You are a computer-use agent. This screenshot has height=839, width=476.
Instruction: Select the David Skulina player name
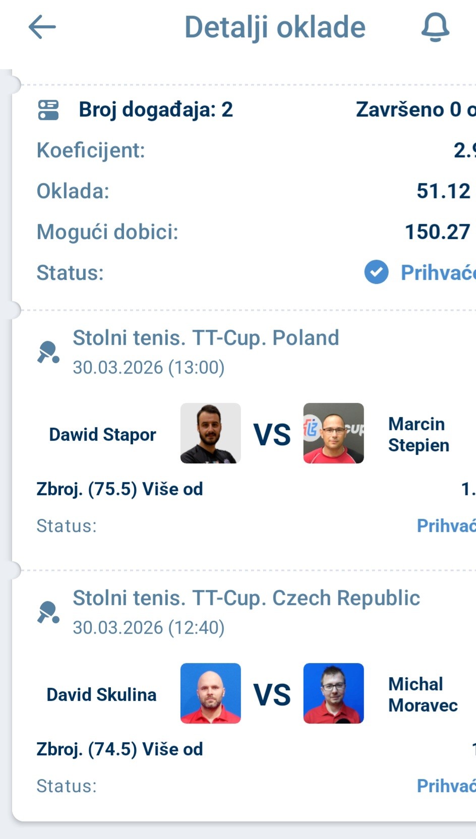(101, 695)
